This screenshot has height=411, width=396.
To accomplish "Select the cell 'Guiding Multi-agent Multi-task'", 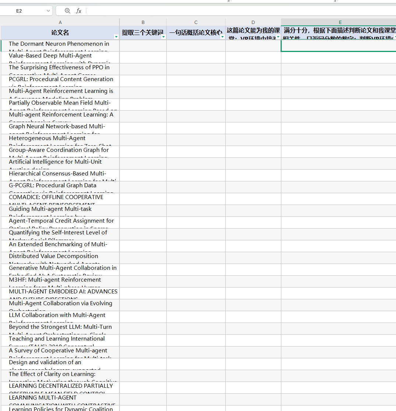I will pos(60,211).
